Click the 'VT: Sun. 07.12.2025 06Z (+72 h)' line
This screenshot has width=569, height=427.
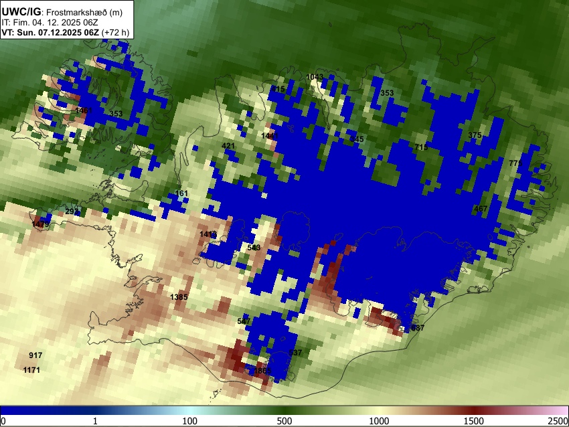click(x=66, y=32)
